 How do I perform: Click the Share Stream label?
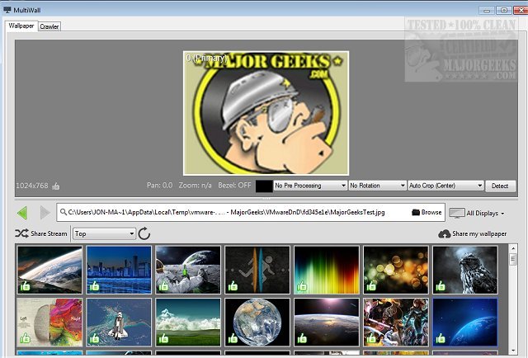coord(49,233)
